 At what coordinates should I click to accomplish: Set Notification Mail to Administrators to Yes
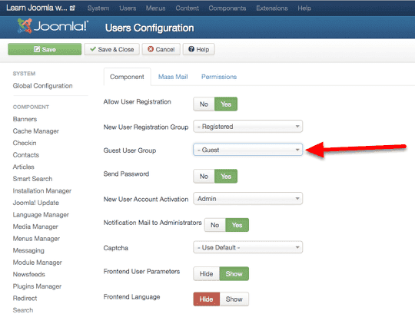click(237, 225)
